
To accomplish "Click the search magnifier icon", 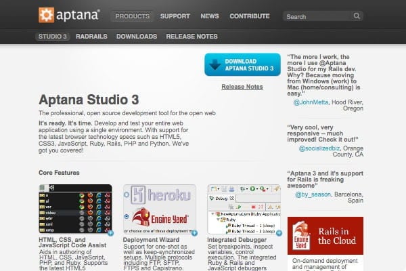I will pyautogui.click(x=357, y=16).
